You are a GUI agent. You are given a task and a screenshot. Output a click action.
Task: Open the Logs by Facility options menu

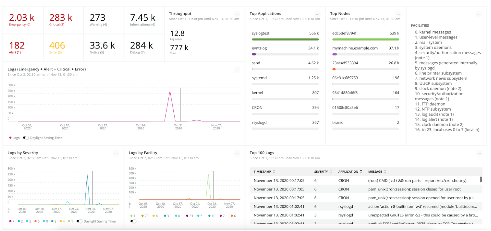point(237,153)
